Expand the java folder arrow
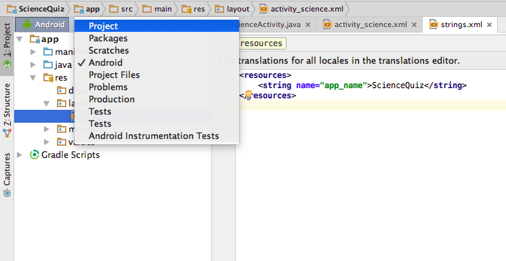The width and height of the screenshot is (506, 261). pyautogui.click(x=33, y=64)
